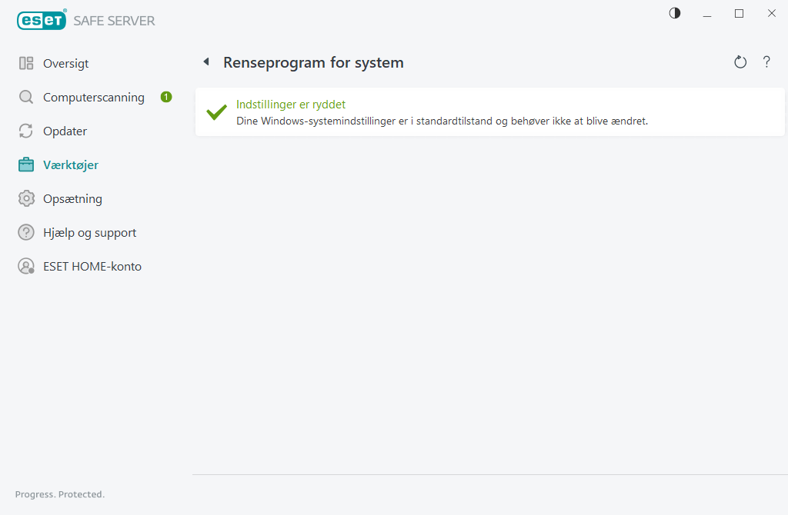Open Computerscanning via its magnifier icon
Viewport: 788px width, 515px height.
tap(25, 97)
